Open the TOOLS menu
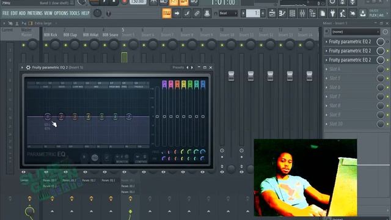 (75, 13)
